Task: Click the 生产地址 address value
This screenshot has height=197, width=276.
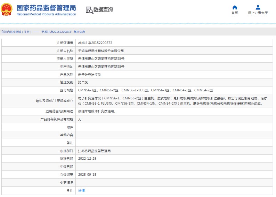Action: pyautogui.click(x=101, y=67)
